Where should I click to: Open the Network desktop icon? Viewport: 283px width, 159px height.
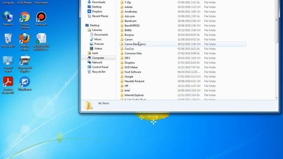8,19
